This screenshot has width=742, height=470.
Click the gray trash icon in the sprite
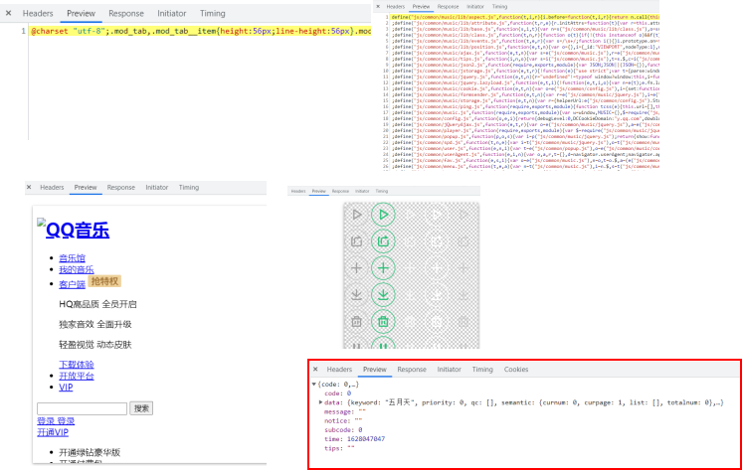tap(357, 322)
